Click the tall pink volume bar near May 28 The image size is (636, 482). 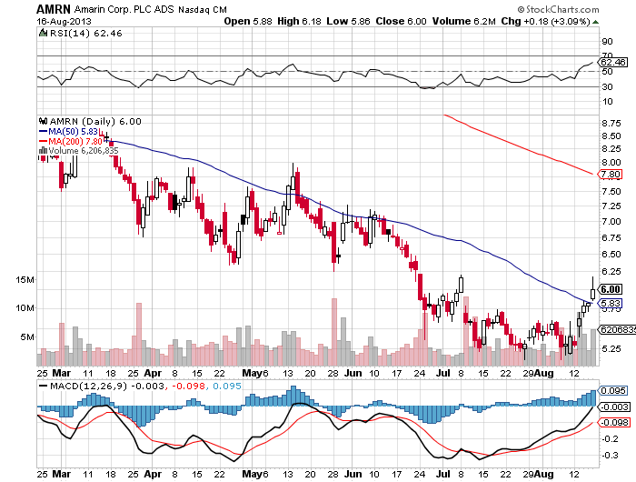click(334, 332)
